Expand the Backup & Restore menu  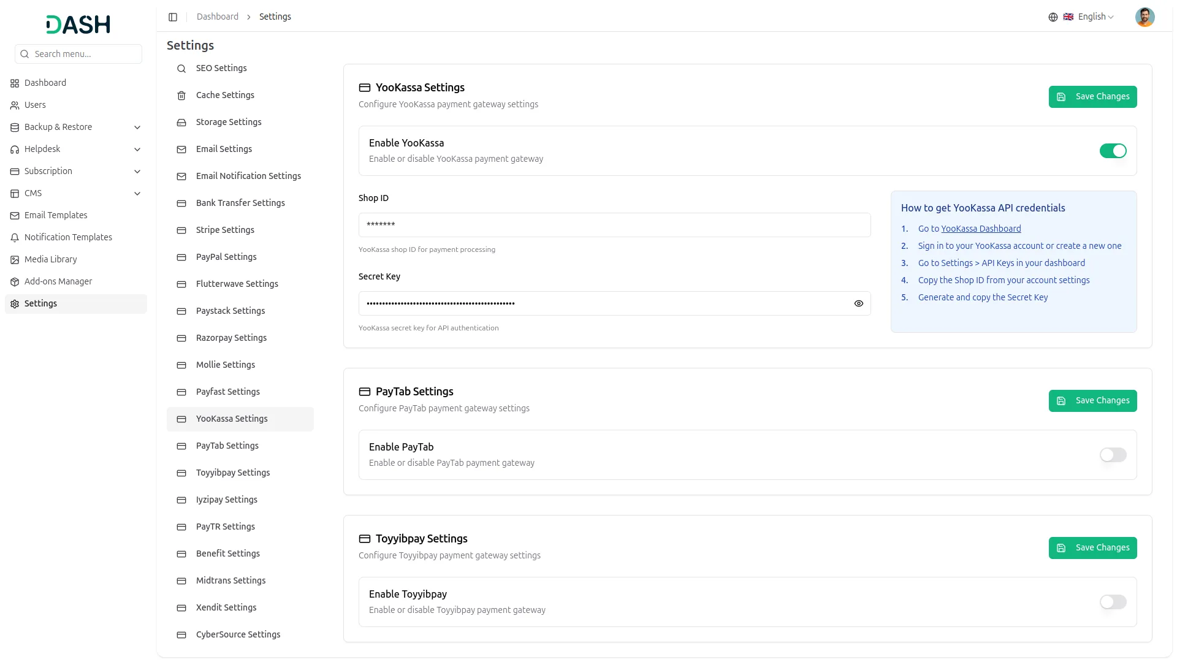pyautogui.click(x=137, y=127)
